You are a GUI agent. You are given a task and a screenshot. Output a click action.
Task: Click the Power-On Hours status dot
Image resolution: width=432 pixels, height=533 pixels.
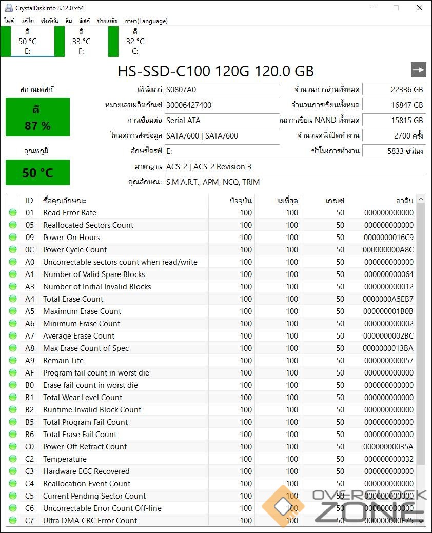(x=13, y=238)
